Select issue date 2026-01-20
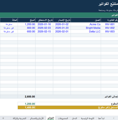Screen dimensions: 118x120 pos(62,28)
